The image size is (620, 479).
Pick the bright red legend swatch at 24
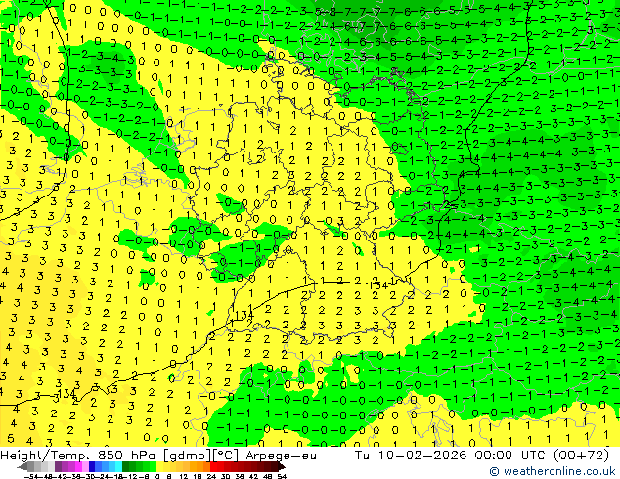[x=213, y=466]
